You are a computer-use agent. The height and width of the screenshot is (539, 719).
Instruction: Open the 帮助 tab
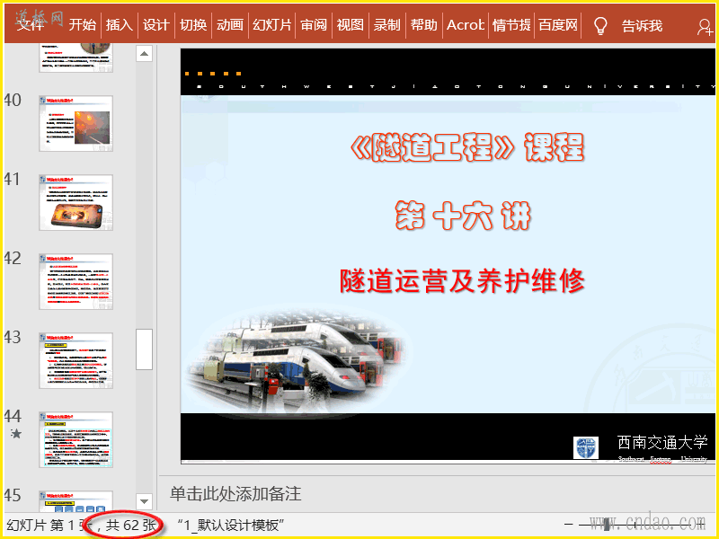click(423, 25)
